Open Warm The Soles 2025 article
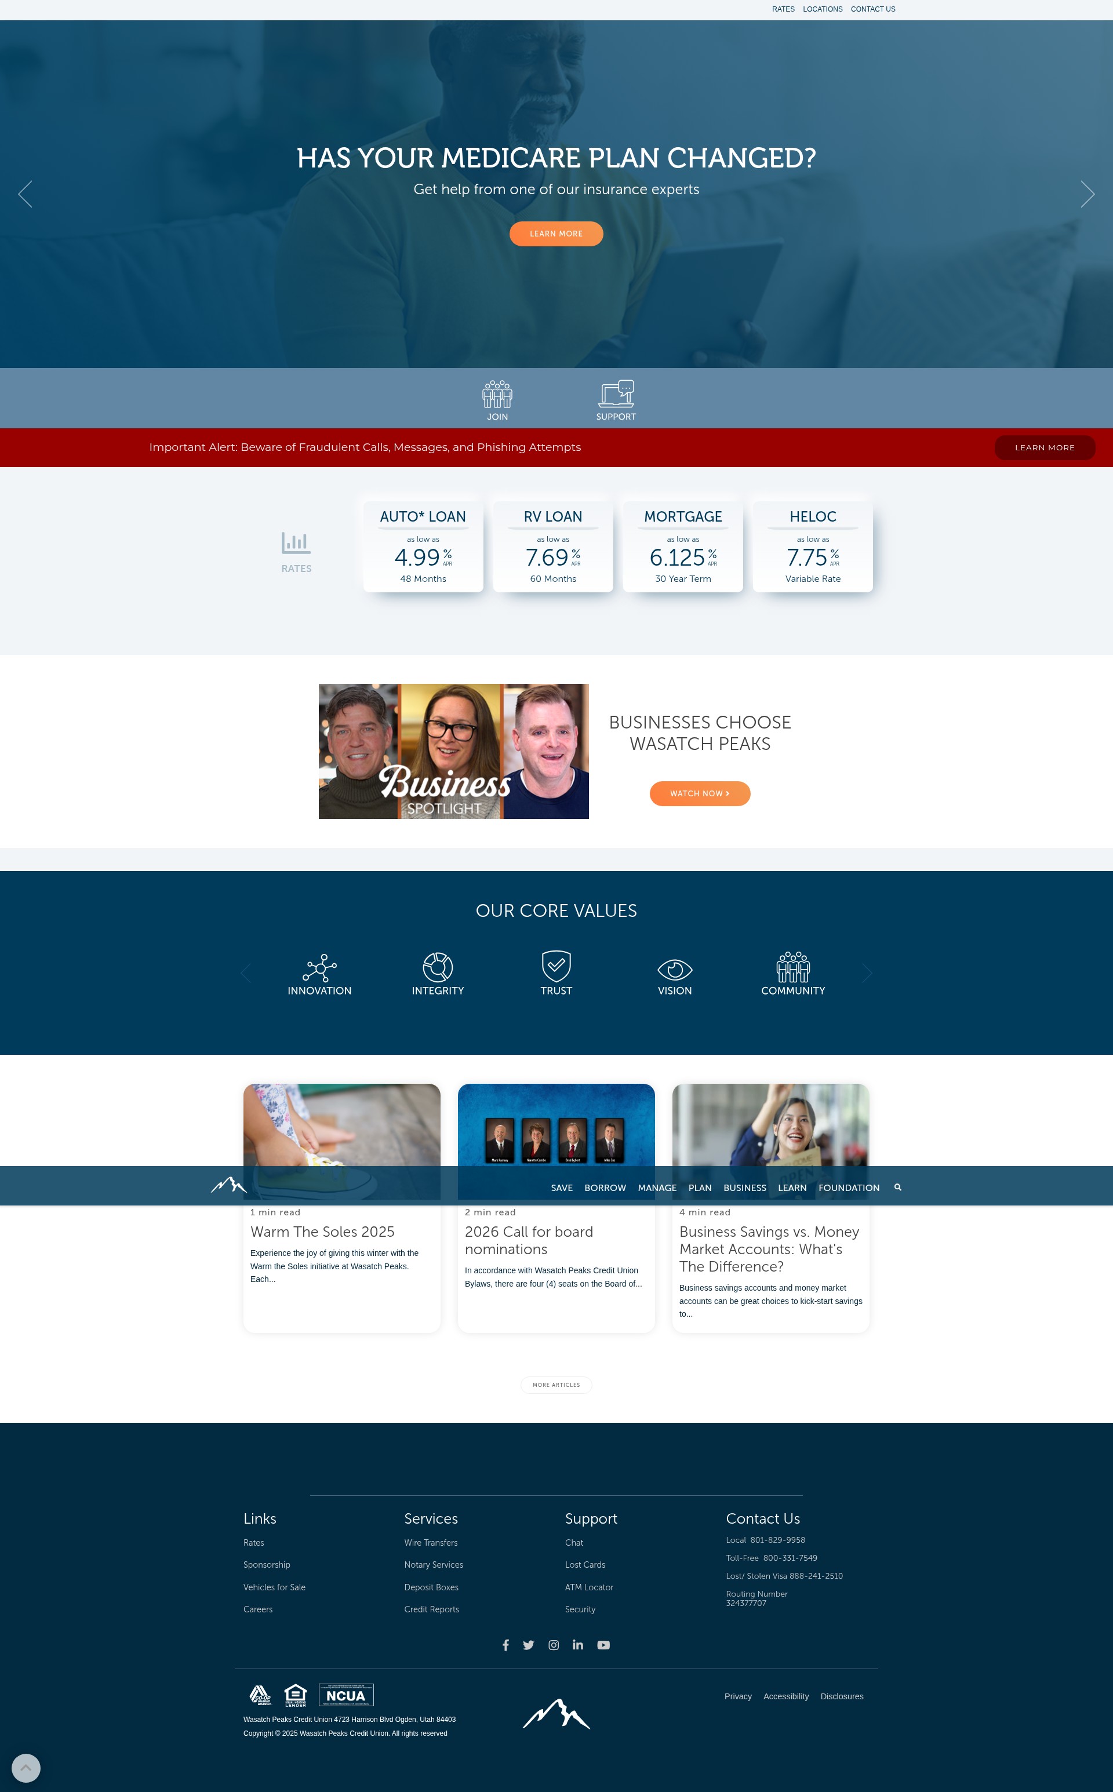 (322, 1232)
